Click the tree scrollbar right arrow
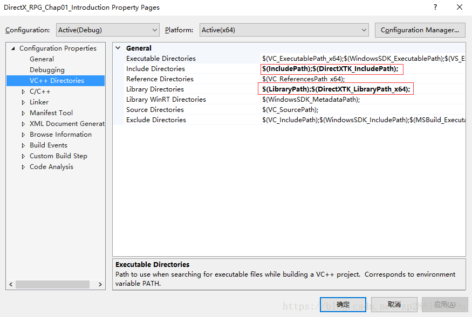 coord(100,284)
